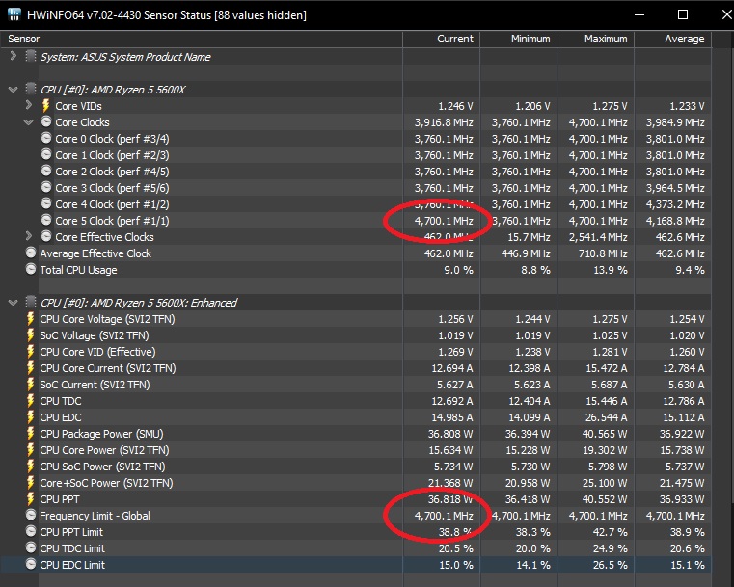
Task: Select the Core 4 Clock (perf #1/2) row
Action: [356, 204]
